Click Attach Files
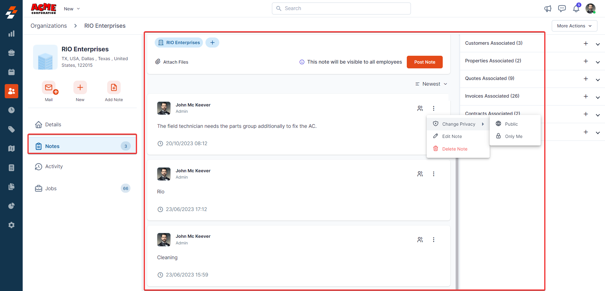This screenshot has height=291, width=605. 172,62
